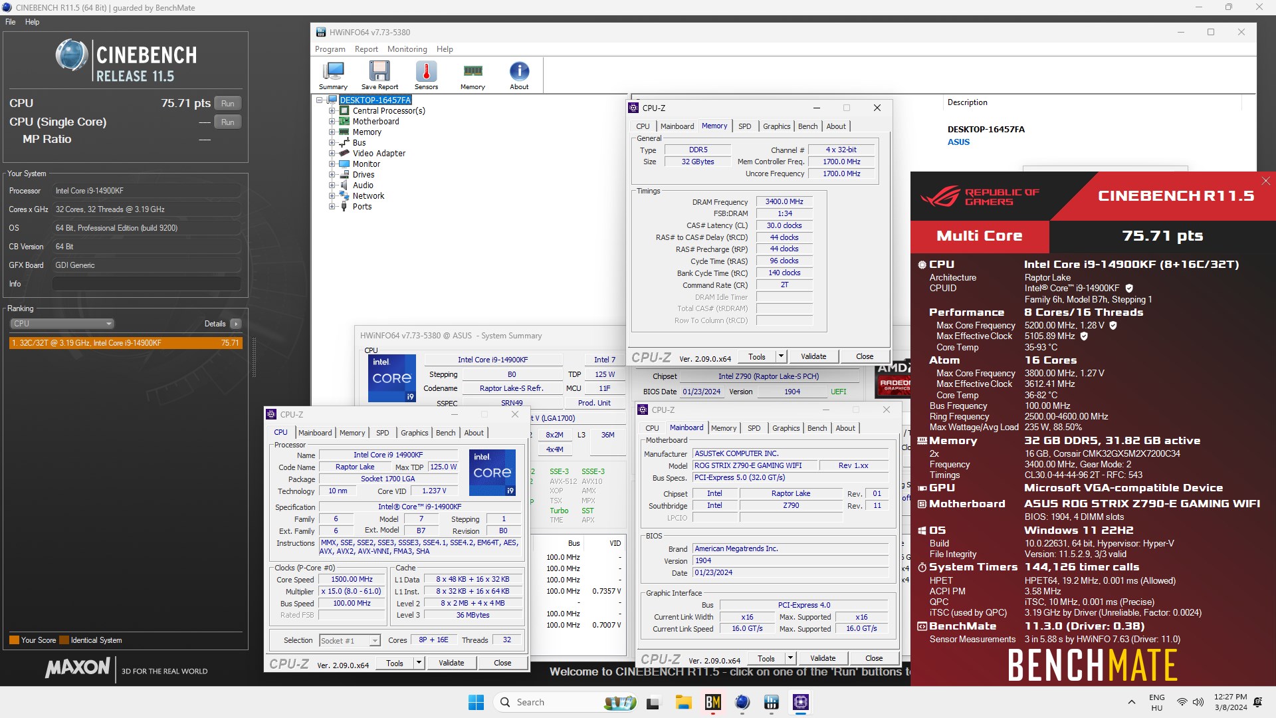This screenshot has width=1276, height=718.
Task: Select Ports in the HWiNFO tree
Action: [362, 207]
